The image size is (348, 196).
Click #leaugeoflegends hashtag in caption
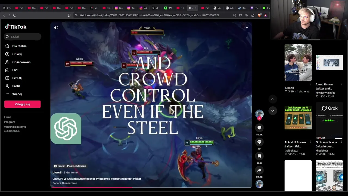click(84, 179)
